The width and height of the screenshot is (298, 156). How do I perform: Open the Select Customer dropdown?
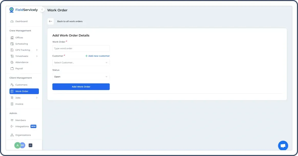[x=81, y=62]
